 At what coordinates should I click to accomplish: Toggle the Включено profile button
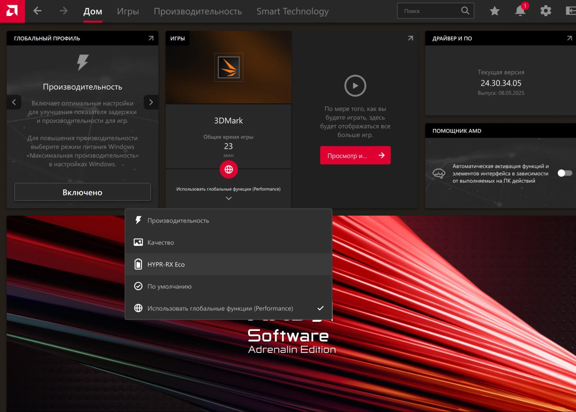click(82, 192)
